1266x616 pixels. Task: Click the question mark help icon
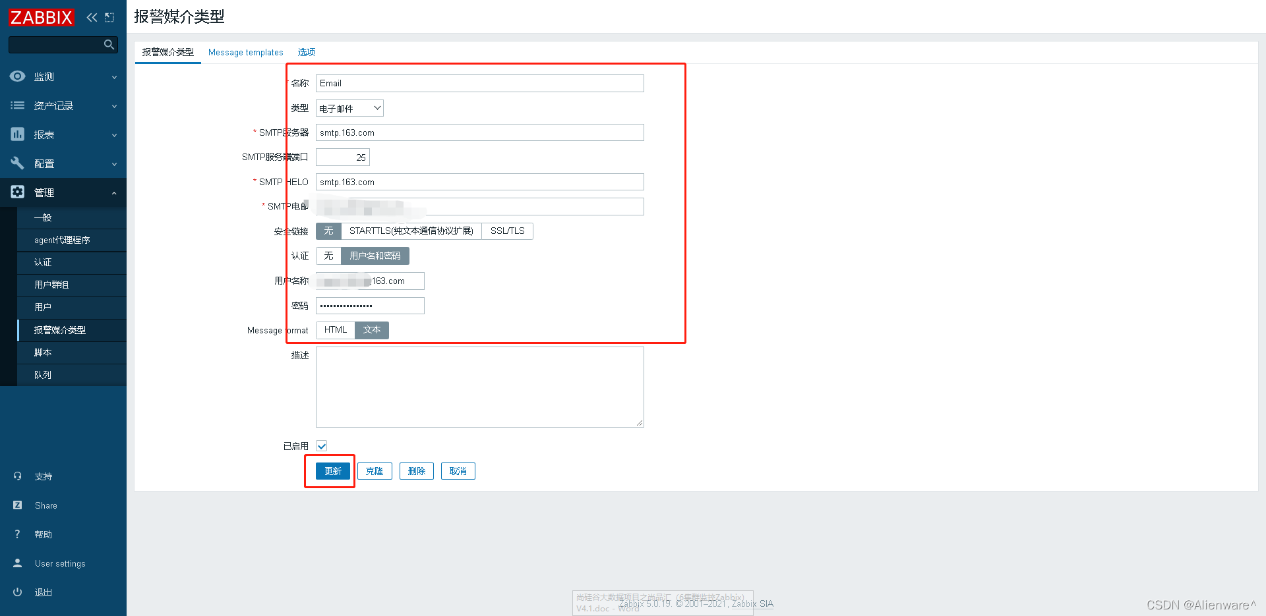pyautogui.click(x=17, y=534)
